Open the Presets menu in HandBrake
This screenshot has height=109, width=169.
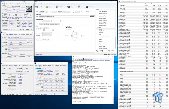[x=43, y=4]
